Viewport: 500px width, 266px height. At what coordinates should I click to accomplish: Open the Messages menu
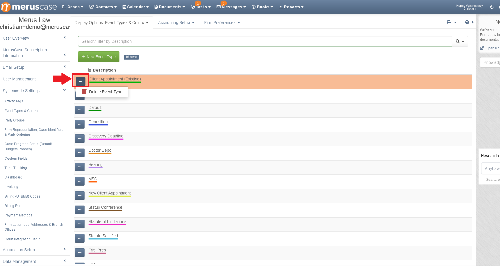click(231, 7)
